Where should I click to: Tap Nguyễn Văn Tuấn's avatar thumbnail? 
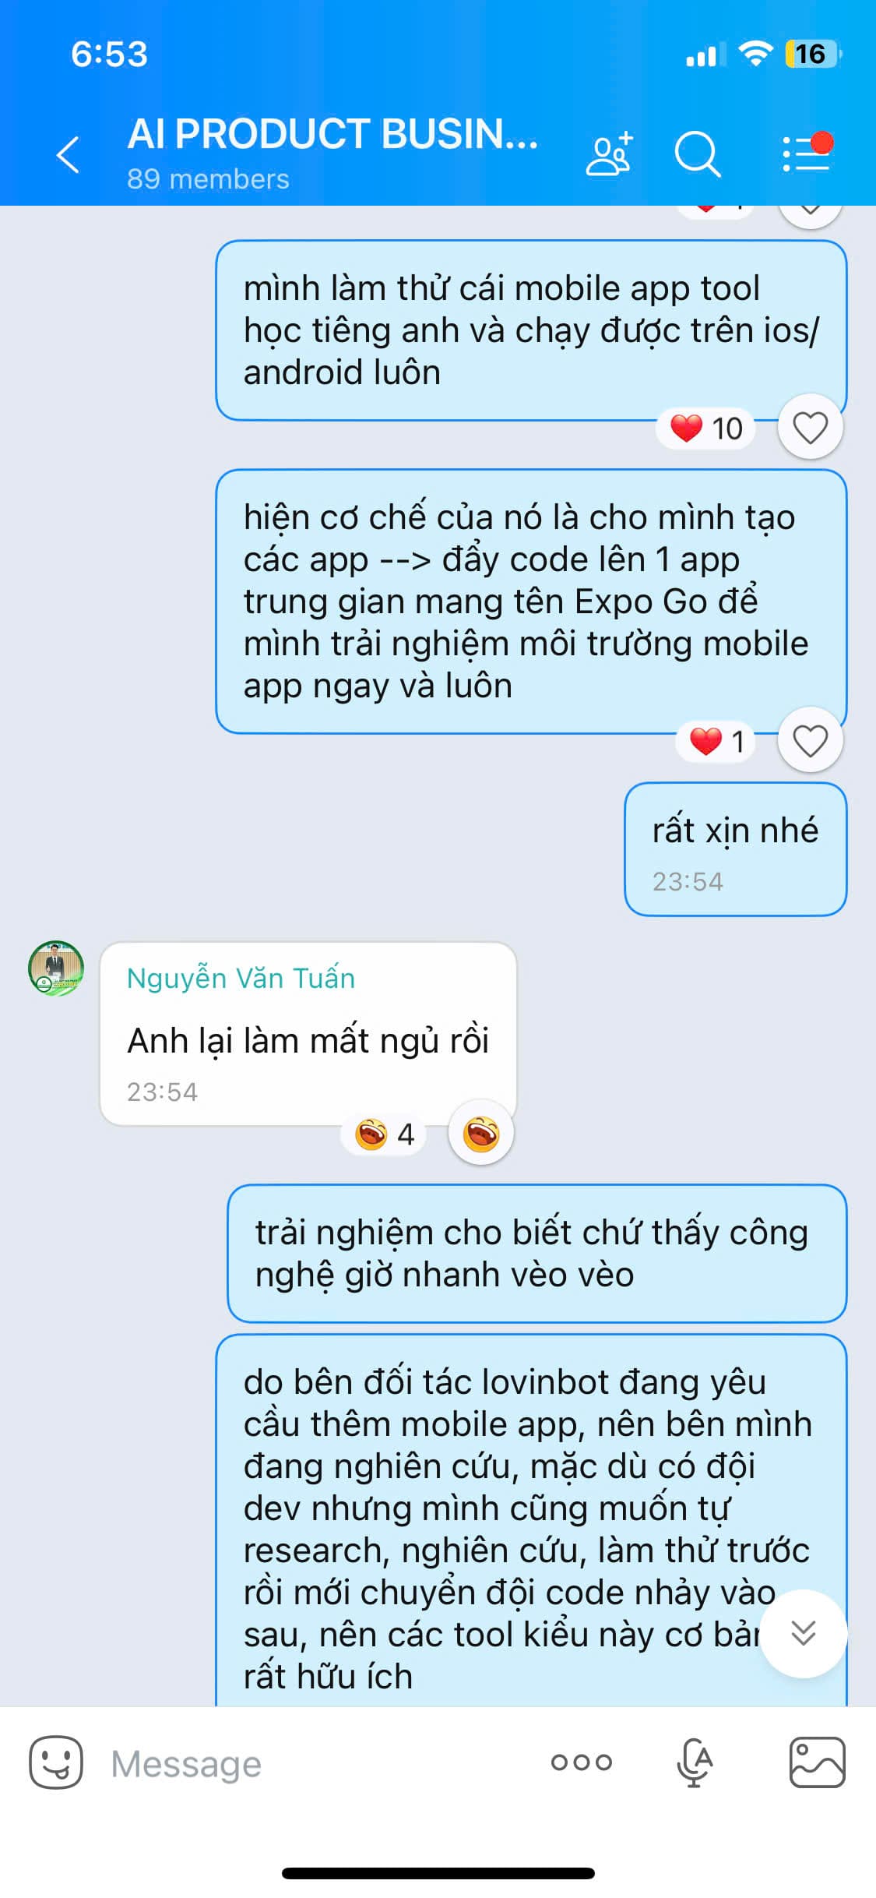pos(56,968)
